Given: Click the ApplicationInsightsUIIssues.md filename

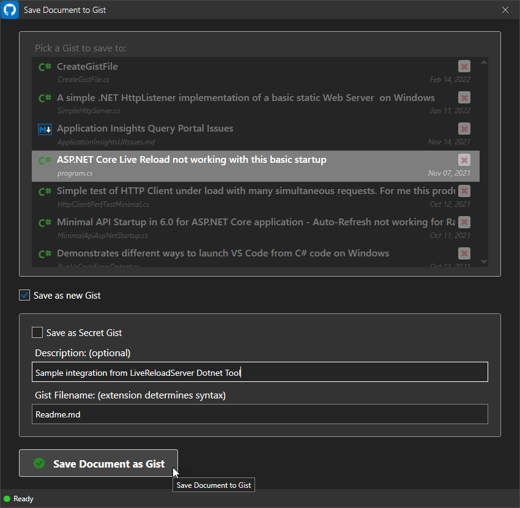Looking at the screenshot, I should [106, 142].
